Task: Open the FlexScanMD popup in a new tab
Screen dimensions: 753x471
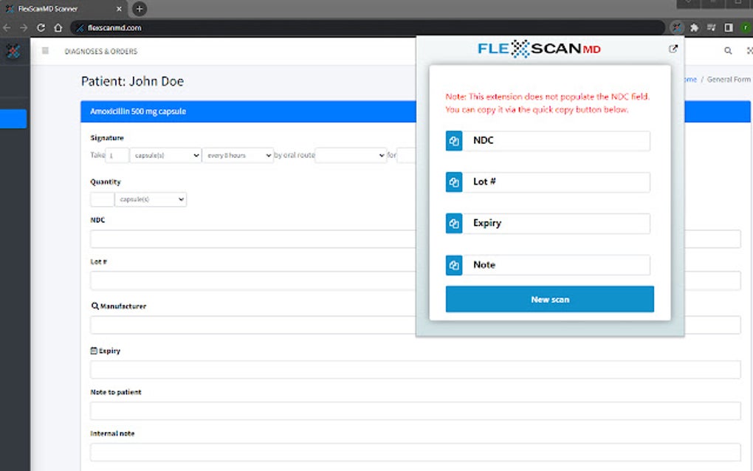Action: (673, 49)
